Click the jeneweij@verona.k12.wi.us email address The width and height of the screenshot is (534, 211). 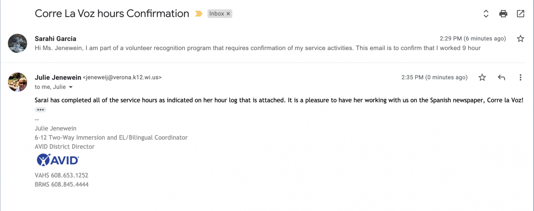point(122,78)
